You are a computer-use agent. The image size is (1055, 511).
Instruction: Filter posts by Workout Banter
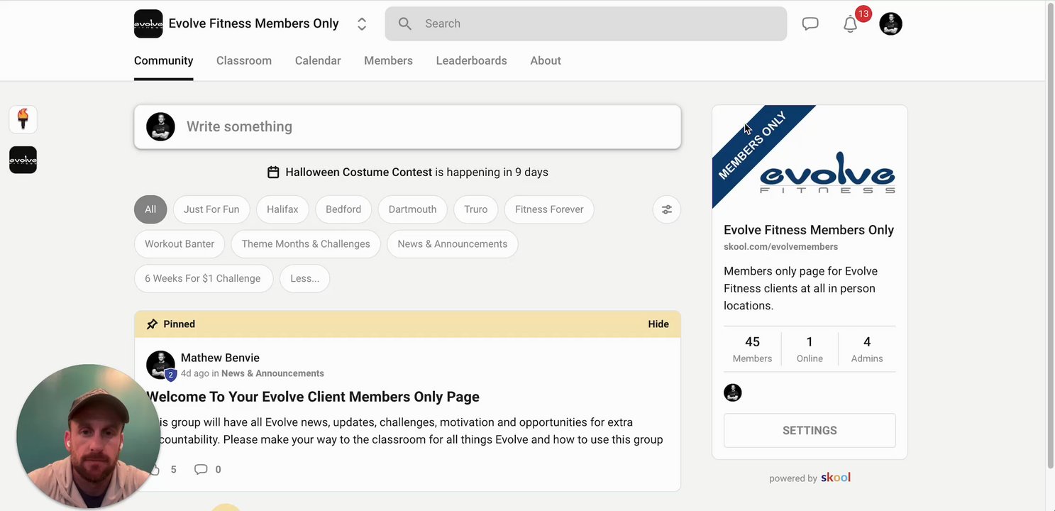(x=179, y=243)
